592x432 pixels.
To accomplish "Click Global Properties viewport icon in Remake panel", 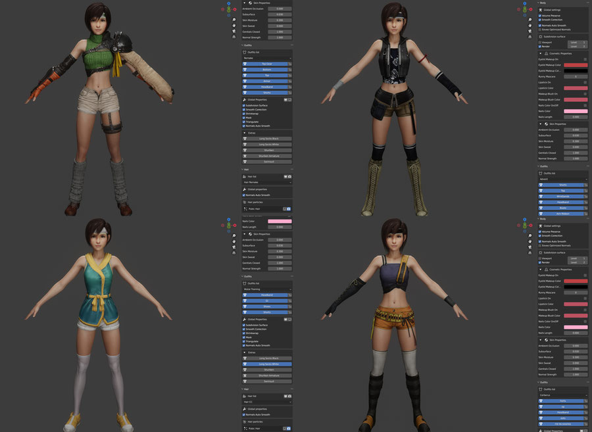I will [x=285, y=99].
